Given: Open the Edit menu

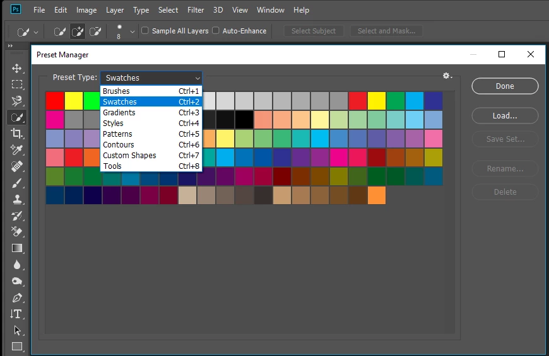Looking at the screenshot, I should (x=61, y=10).
